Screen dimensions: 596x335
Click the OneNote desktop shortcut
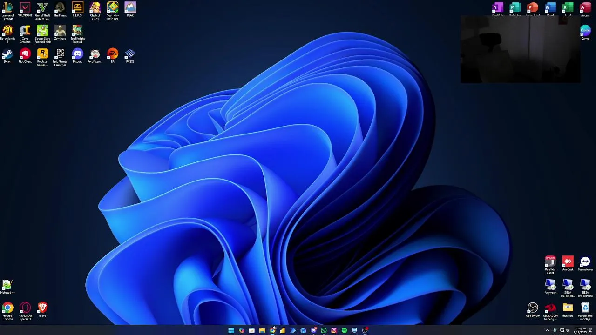pyautogui.click(x=498, y=9)
